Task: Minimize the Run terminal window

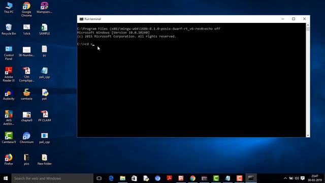Action: point(283,19)
